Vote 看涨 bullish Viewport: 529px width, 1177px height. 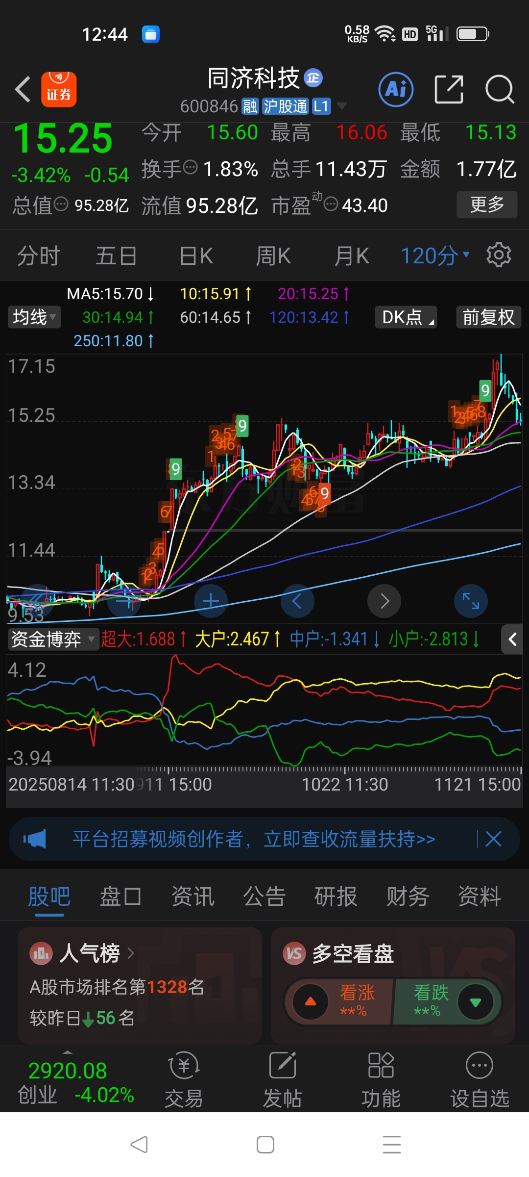tap(339, 1001)
